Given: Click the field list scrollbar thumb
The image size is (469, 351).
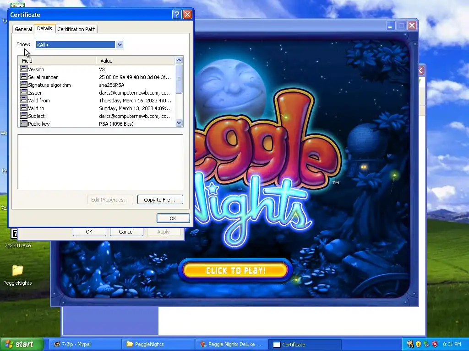Looking at the screenshot, I should (x=179, y=79).
